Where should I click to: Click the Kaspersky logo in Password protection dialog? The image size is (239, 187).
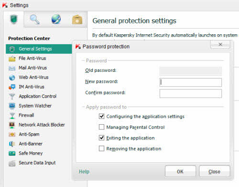(x=78, y=47)
